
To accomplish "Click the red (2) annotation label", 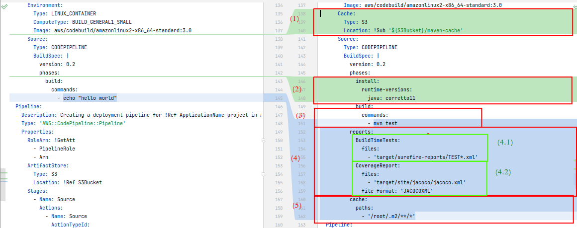I will (x=297, y=89).
